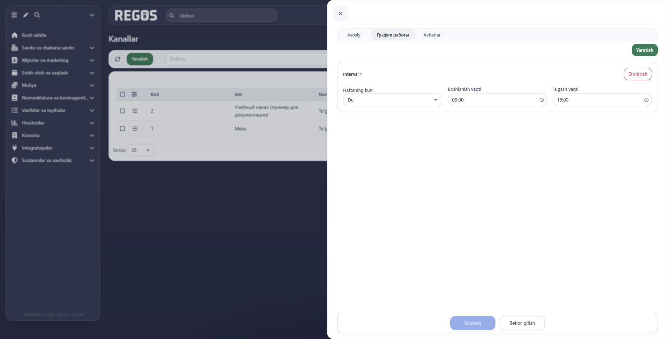Expand Mijozlar va marketing menu

53,60
